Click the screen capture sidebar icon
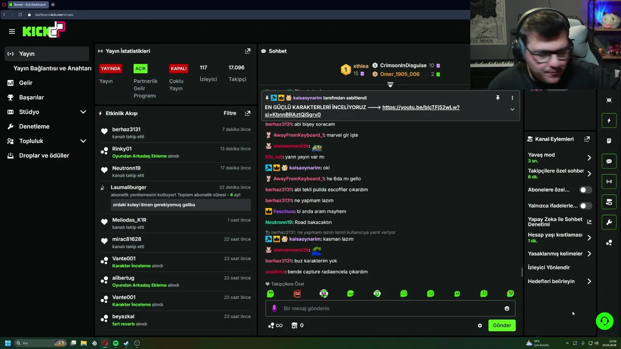621x349 pixels. tap(609, 100)
